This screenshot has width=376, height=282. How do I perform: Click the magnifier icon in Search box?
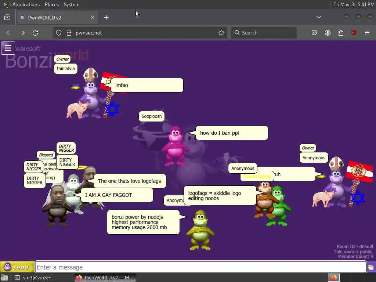pos(237,33)
